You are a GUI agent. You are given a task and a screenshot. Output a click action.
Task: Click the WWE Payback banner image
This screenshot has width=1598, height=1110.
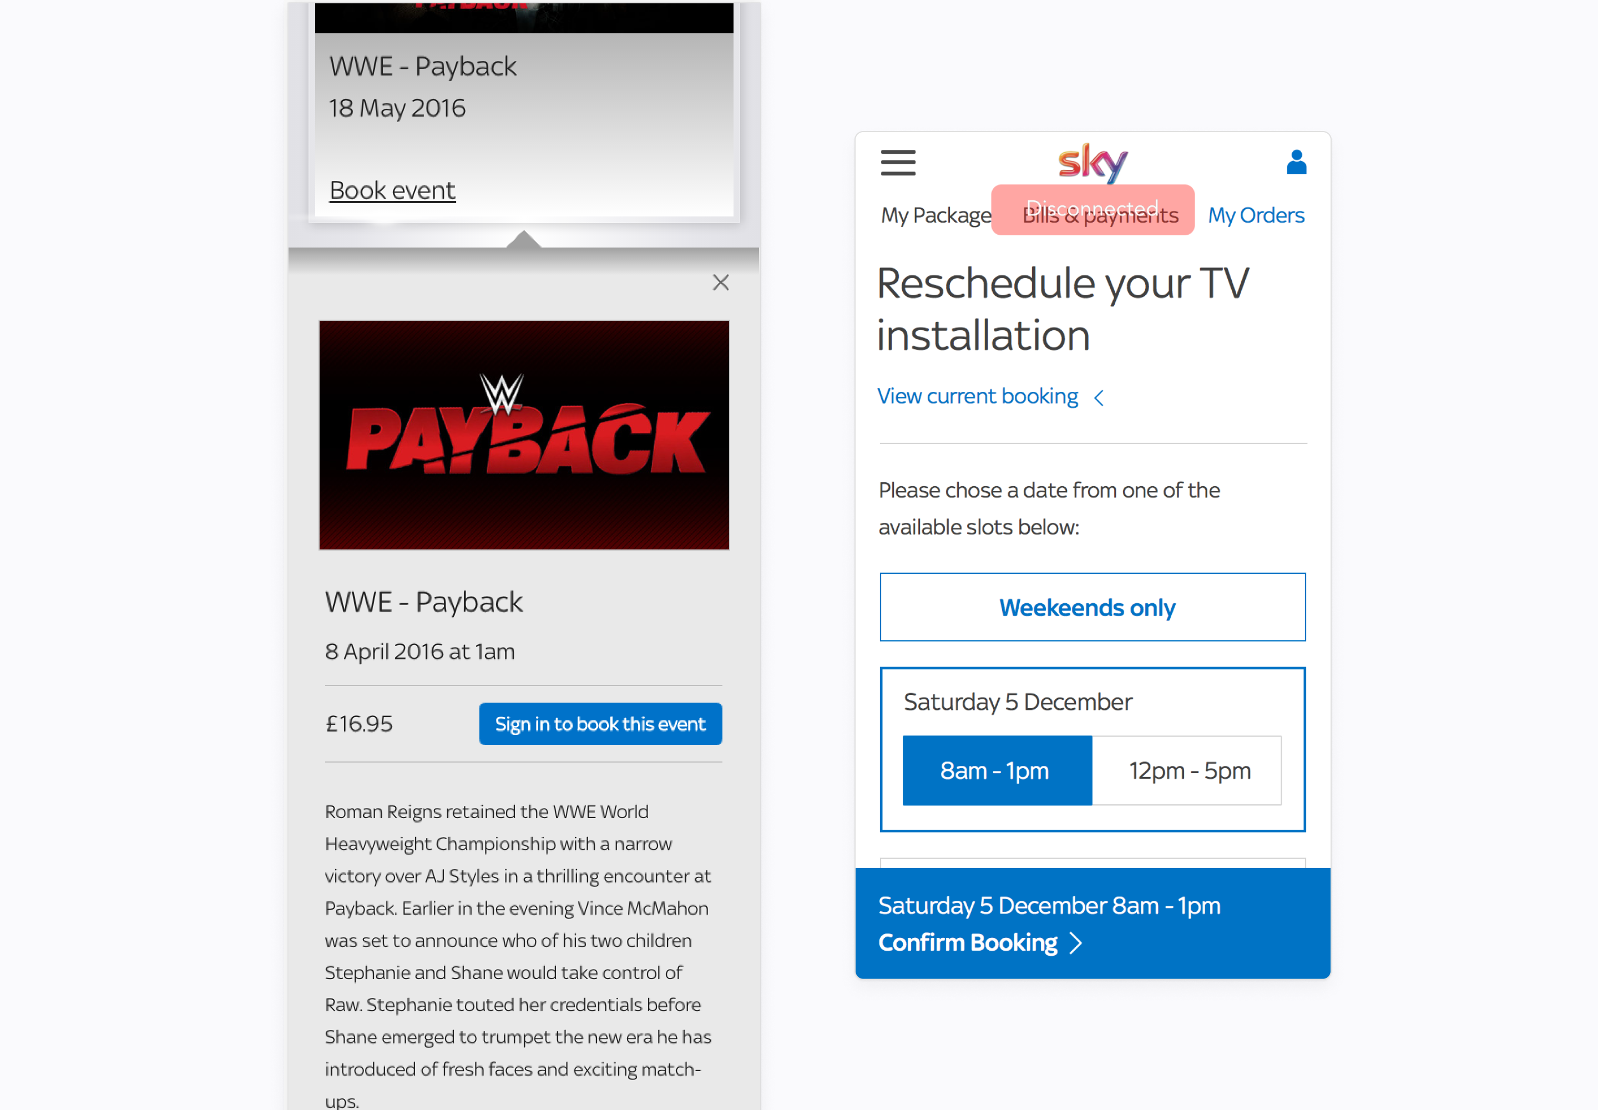tap(524, 433)
